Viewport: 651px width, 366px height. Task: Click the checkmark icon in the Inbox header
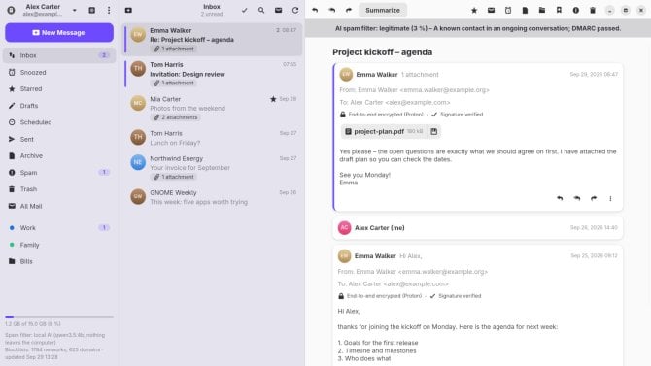[245, 10]
